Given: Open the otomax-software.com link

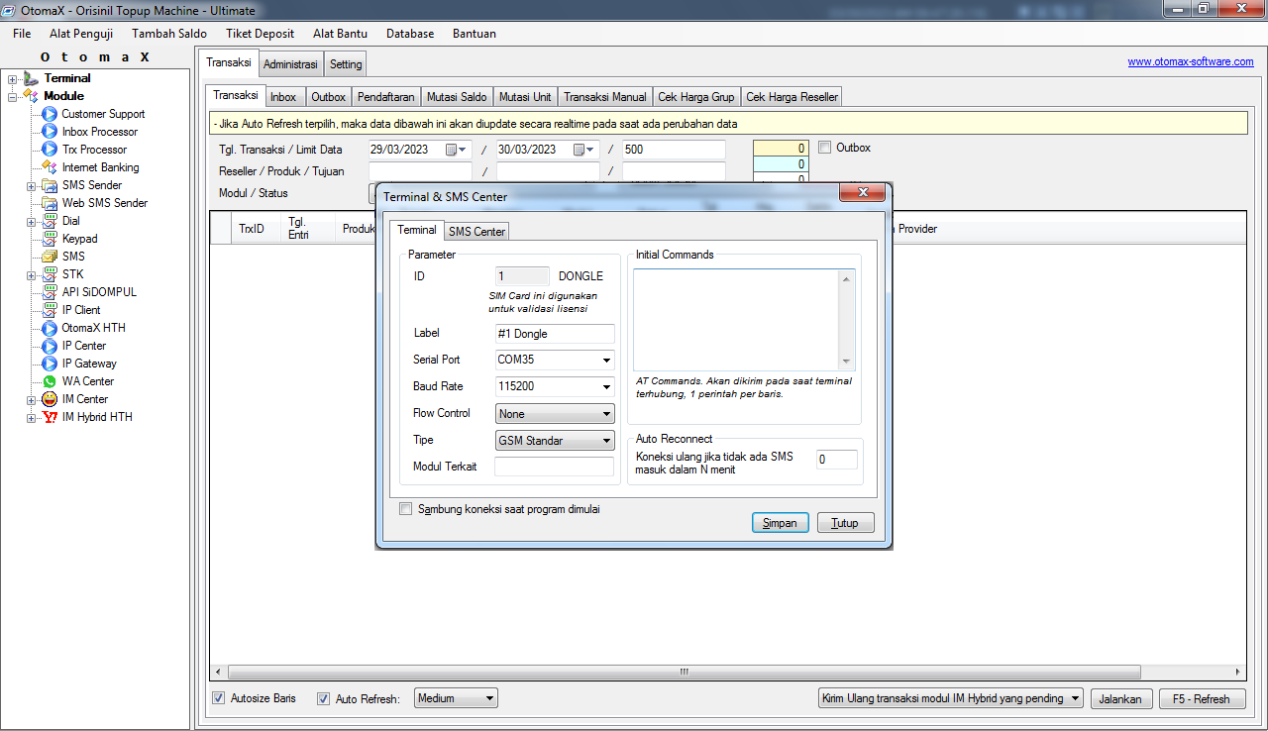Looking at the screenshot, I should 1190,61.
